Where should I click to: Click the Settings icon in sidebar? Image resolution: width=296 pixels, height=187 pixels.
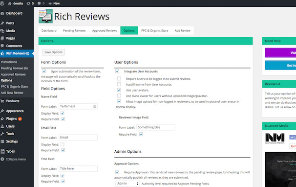[x=2, y=141]
